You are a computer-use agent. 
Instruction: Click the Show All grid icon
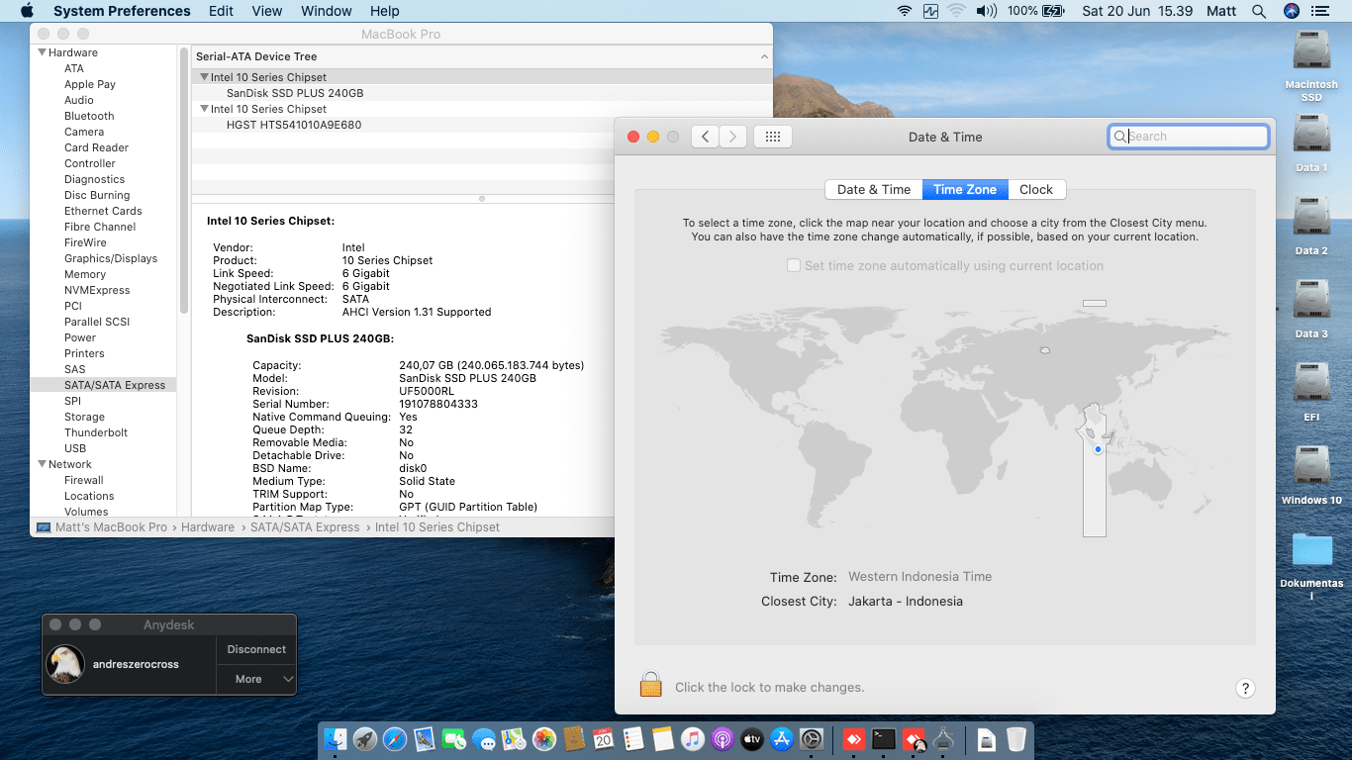773,137
